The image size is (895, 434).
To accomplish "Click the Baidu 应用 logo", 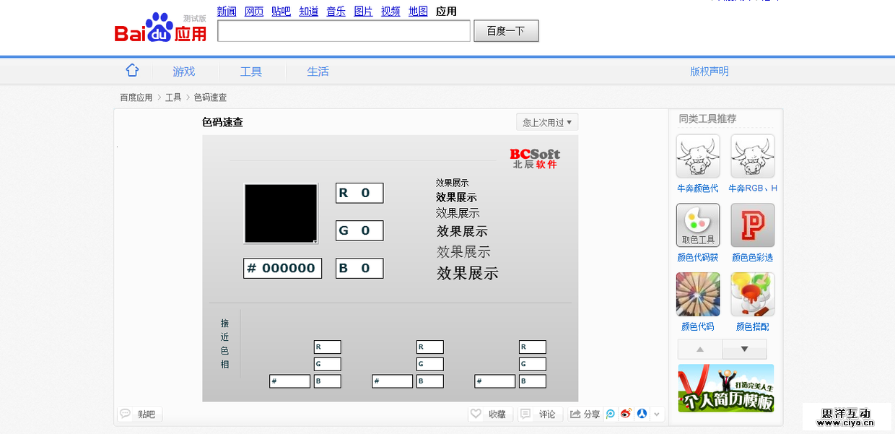I will point(159,27).
